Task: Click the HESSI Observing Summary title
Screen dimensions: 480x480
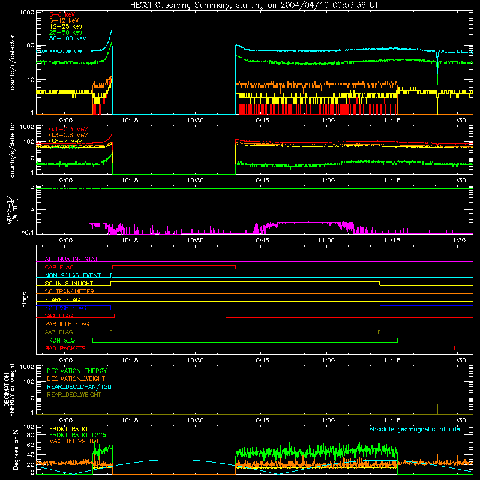Action: point(254,5)
